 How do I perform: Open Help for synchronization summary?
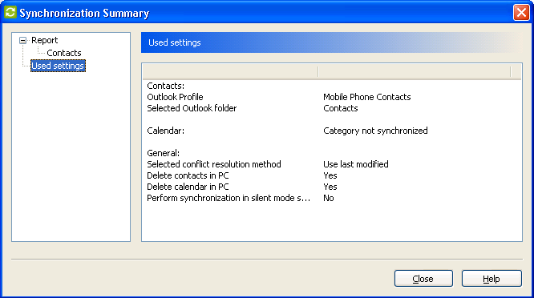(492, 279)
